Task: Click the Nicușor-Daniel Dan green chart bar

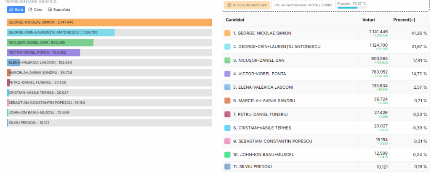Action: click(x=51, y=42)
